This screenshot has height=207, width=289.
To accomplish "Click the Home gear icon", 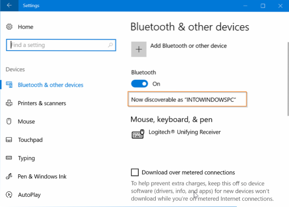I will pyautogui.click(x=9, y=27).
